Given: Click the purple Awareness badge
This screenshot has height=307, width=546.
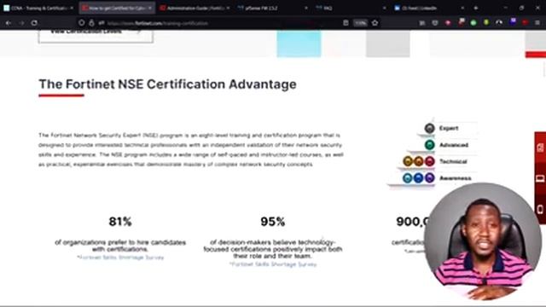Looking at the screenshot, I should point(429,178).
